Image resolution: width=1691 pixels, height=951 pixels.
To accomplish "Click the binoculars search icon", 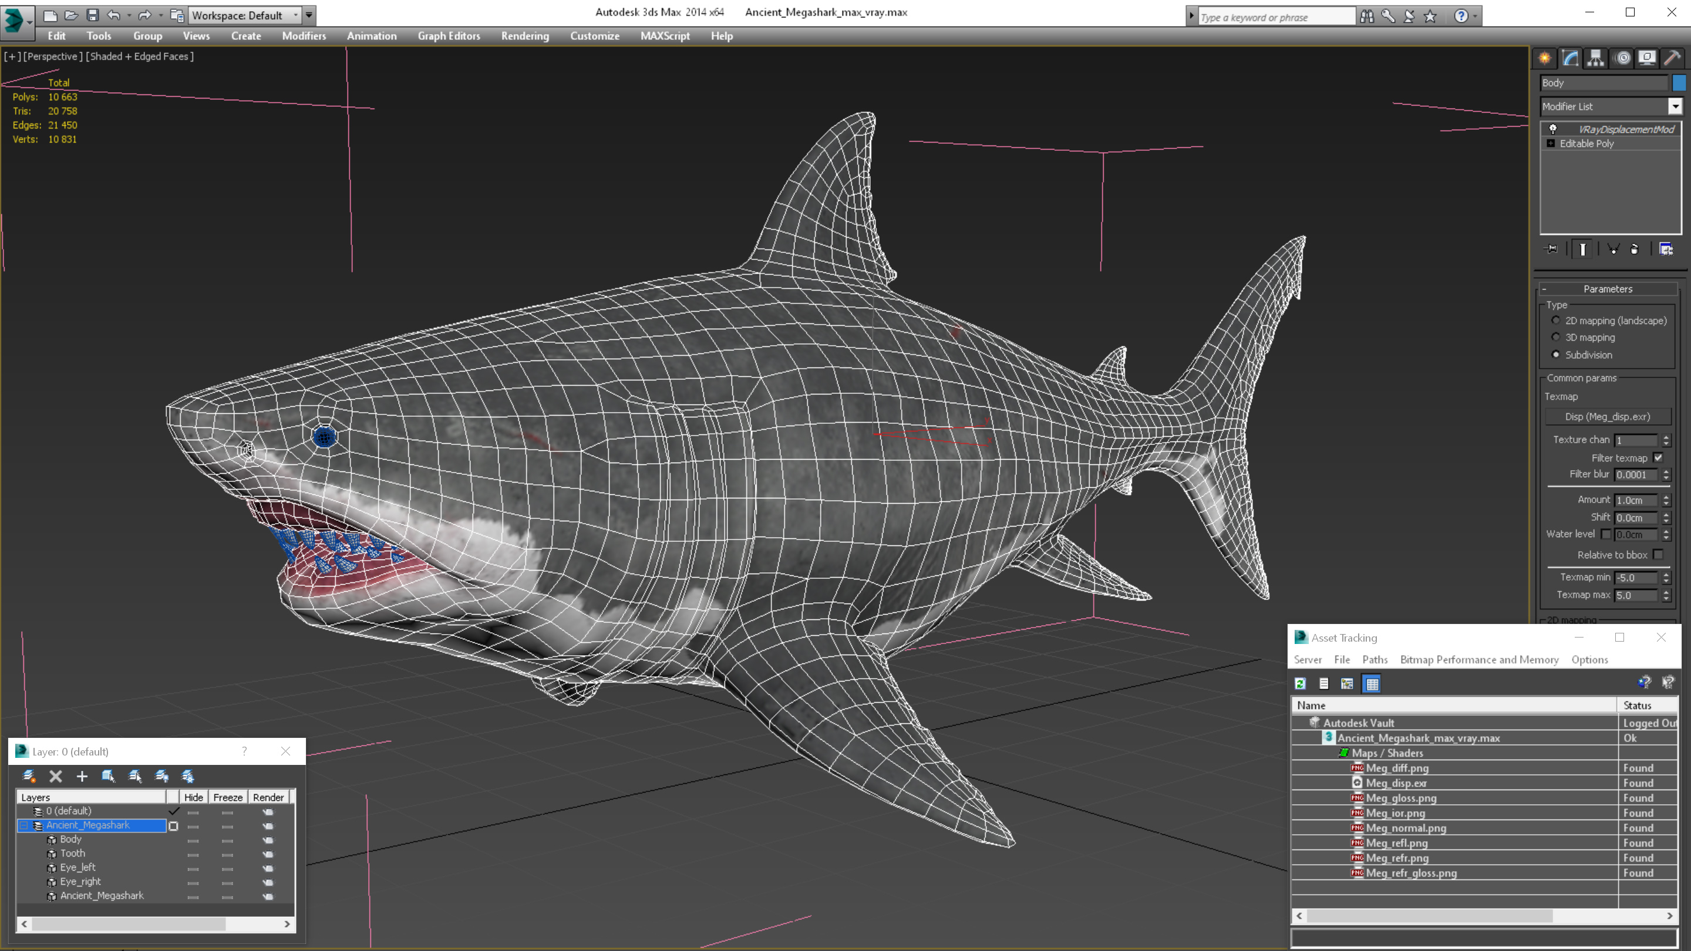I will click(x=1367, y=16).
